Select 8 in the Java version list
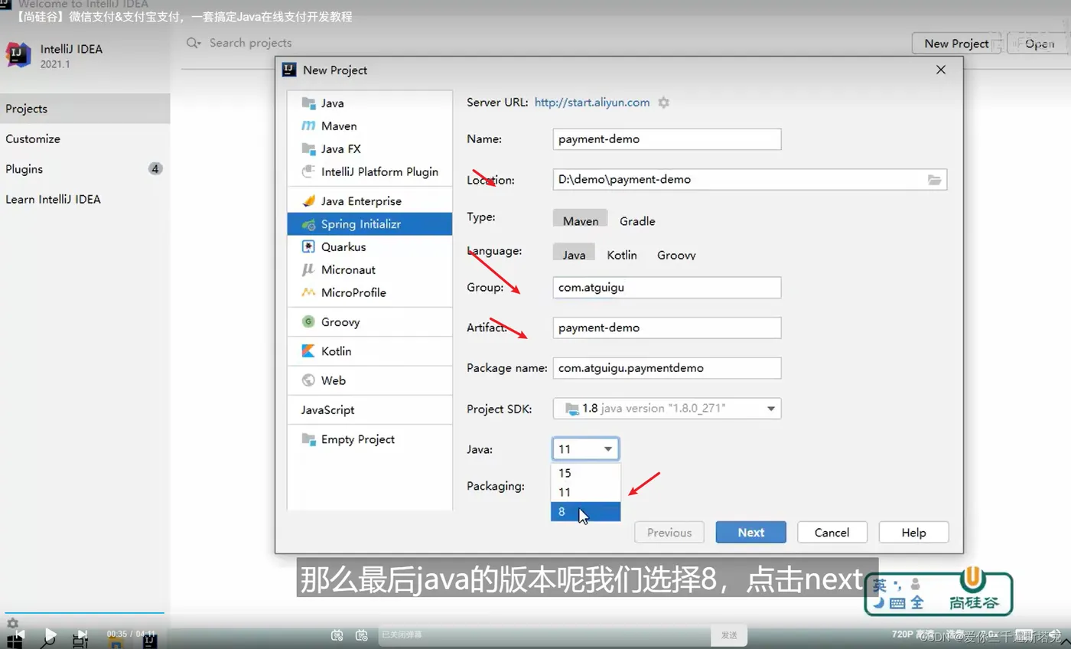The image size is (1071, 649). click(x=586, y=511)
